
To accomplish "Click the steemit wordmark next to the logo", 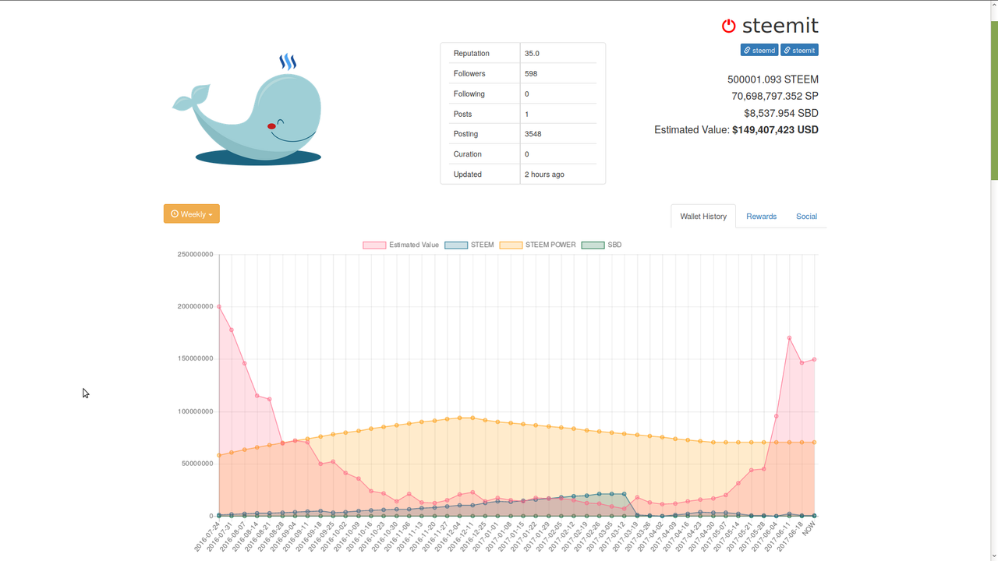I will (780, 25).
